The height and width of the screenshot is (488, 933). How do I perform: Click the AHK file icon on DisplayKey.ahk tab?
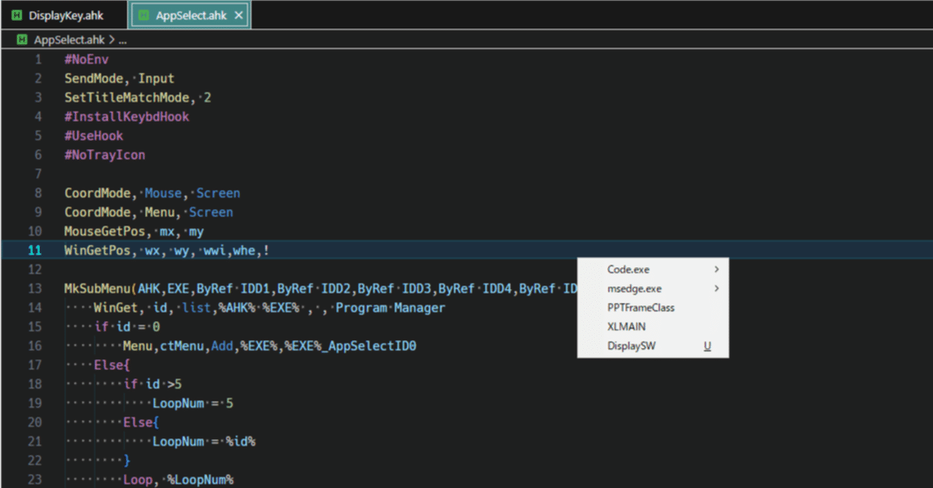tap(17, 16)
